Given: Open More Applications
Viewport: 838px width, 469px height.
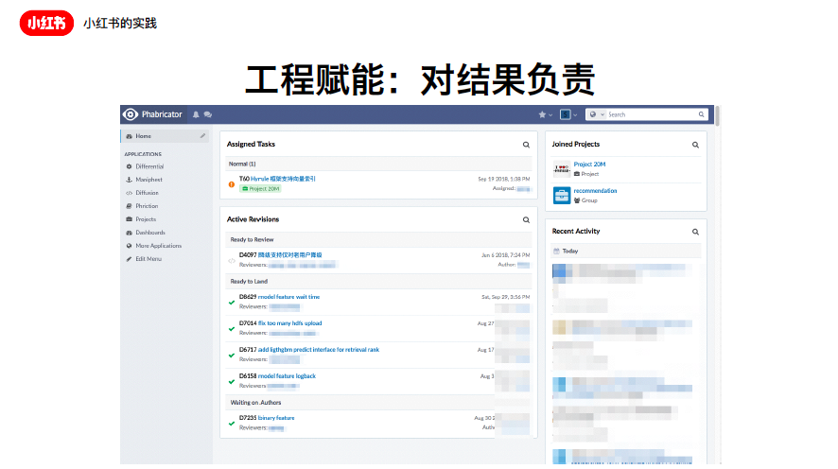Looking at the screenshot, I should click(x=158, y=246).
